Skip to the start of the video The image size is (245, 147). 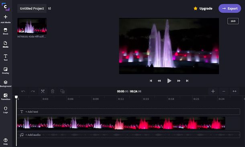coord(151,81)
